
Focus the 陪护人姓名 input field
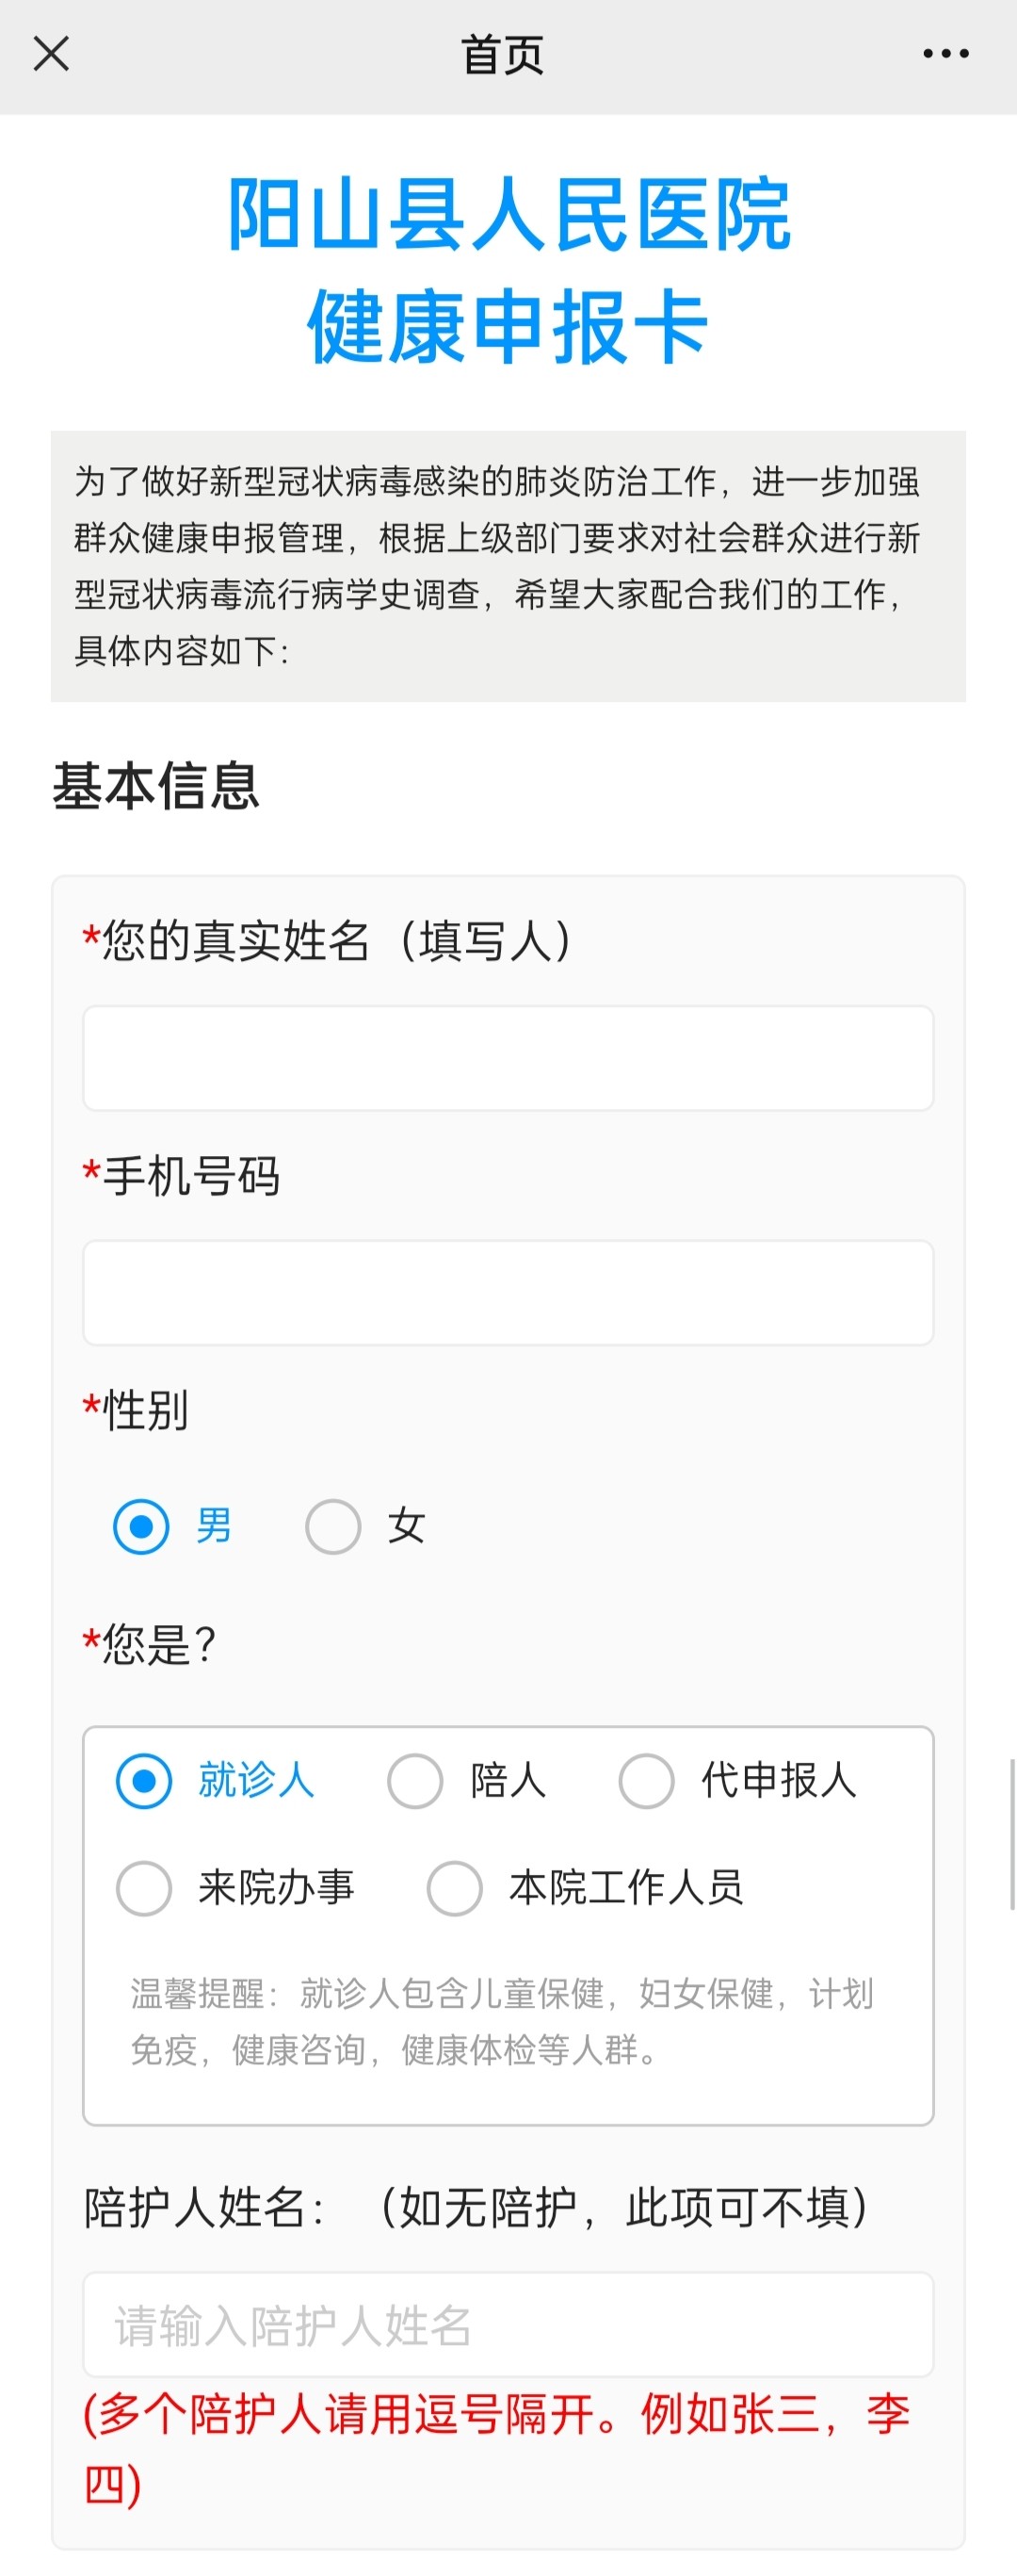[x=508, y=2325]
